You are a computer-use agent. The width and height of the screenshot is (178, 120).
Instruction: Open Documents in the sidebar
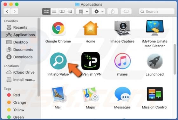point(19,49)
